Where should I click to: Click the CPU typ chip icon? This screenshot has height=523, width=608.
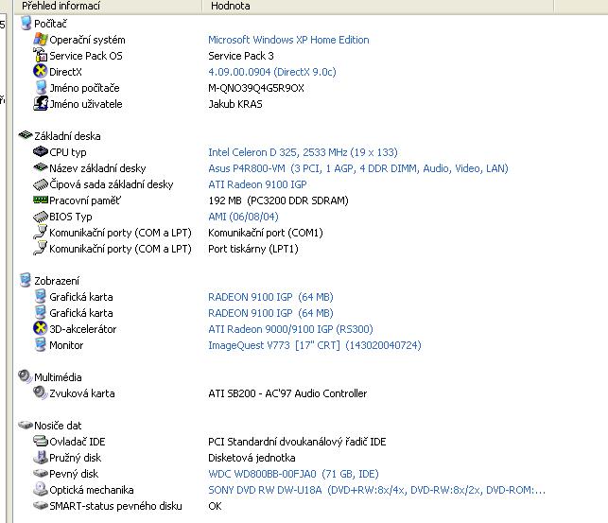point(40,152)
